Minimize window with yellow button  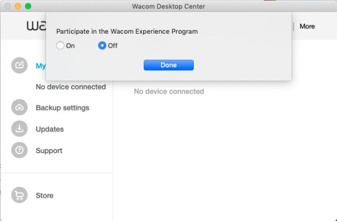coord(18,6)
